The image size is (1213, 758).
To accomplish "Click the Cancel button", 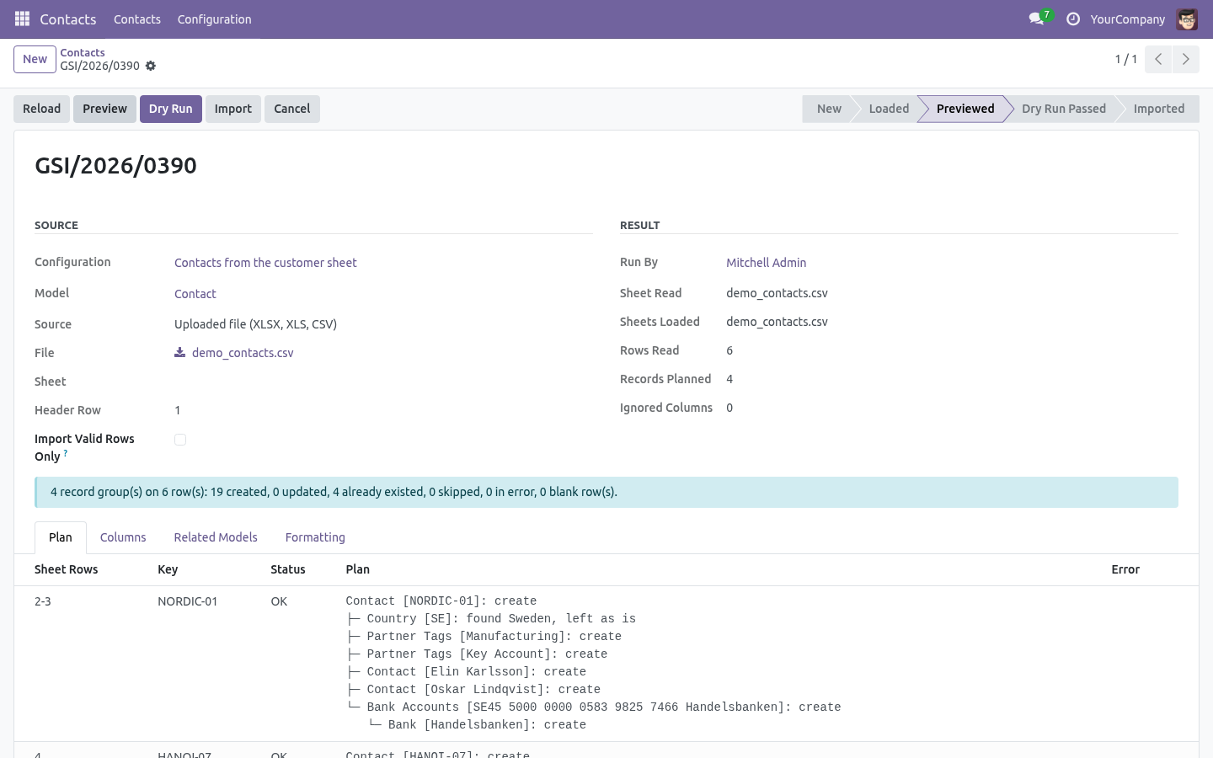I will point(292,109).
